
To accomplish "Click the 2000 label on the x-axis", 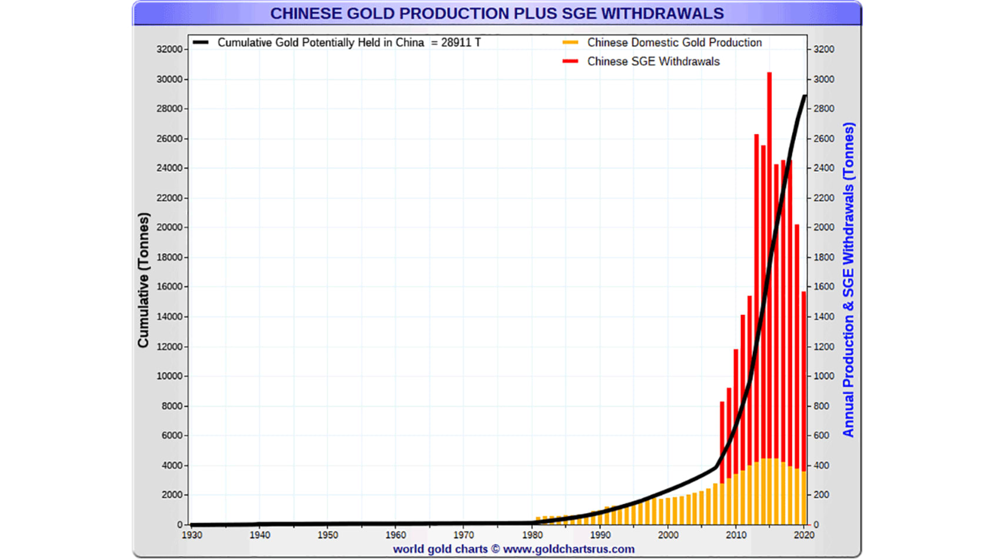I will click(668, 535).
